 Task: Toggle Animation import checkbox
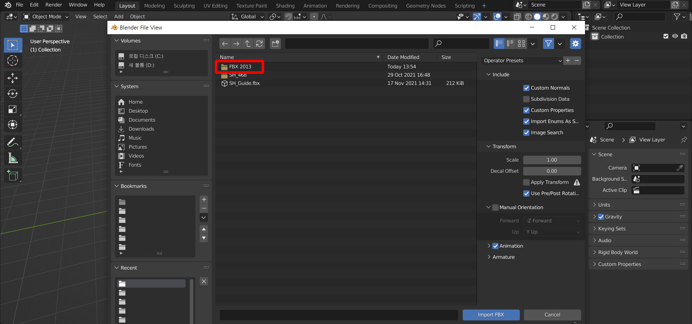pos(495,246)
